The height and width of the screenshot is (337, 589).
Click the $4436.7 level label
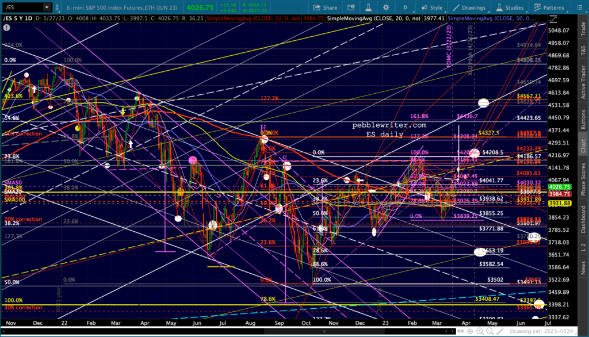tap(467, 117)
